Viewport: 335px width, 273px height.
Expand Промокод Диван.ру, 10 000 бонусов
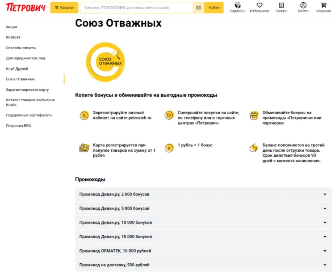204,223
